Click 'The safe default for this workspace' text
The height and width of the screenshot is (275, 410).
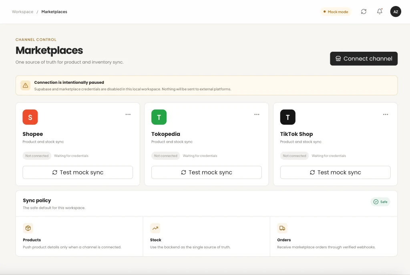(54, 208)
